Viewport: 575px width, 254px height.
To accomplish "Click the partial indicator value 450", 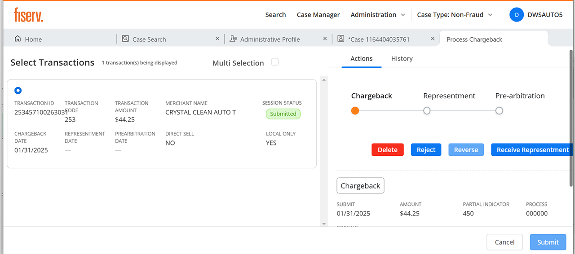I will (x=468, y=214).
